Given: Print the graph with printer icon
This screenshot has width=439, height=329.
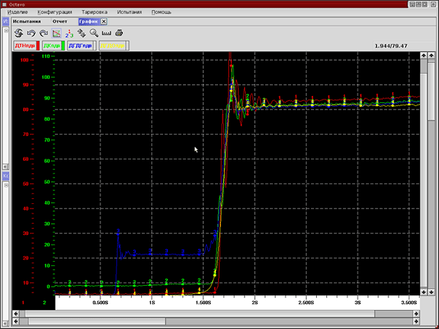Looking at the screenshot, I should coord(119,33).
